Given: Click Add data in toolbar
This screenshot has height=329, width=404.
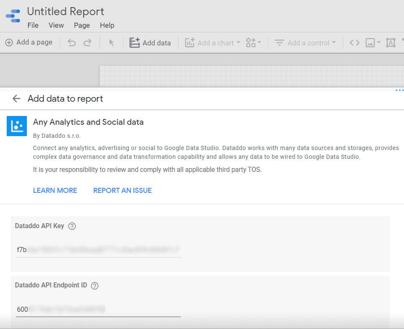Looking at the screenshot, I should point(150,42).
